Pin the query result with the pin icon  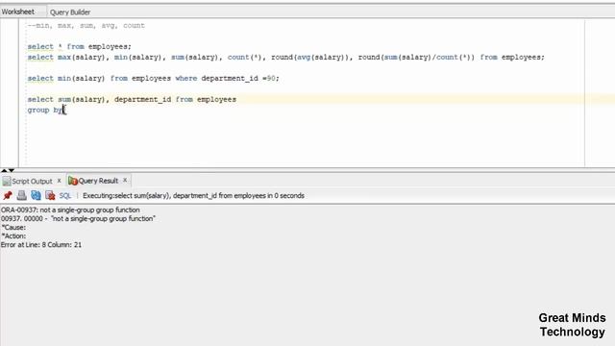coord(8,195)
